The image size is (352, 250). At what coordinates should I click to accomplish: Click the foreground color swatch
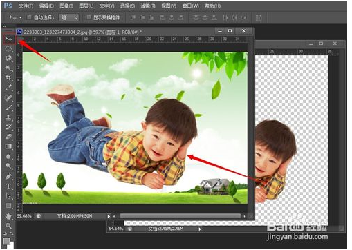coord(6,241)
